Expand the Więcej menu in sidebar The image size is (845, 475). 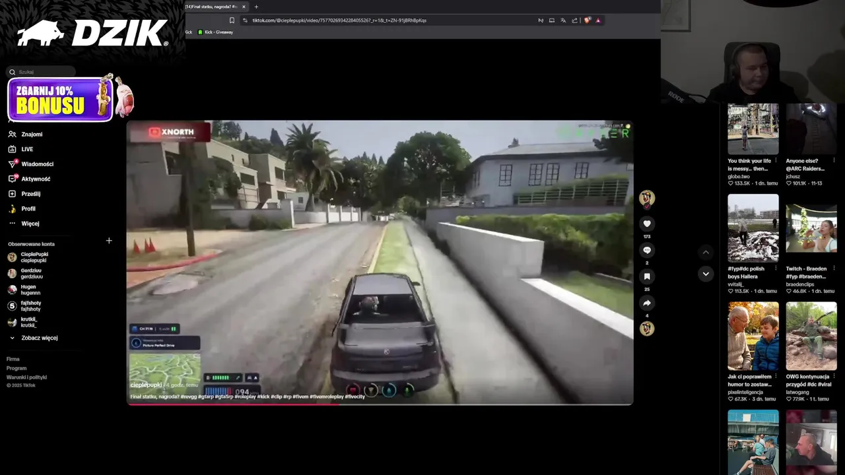click(24, 224)
